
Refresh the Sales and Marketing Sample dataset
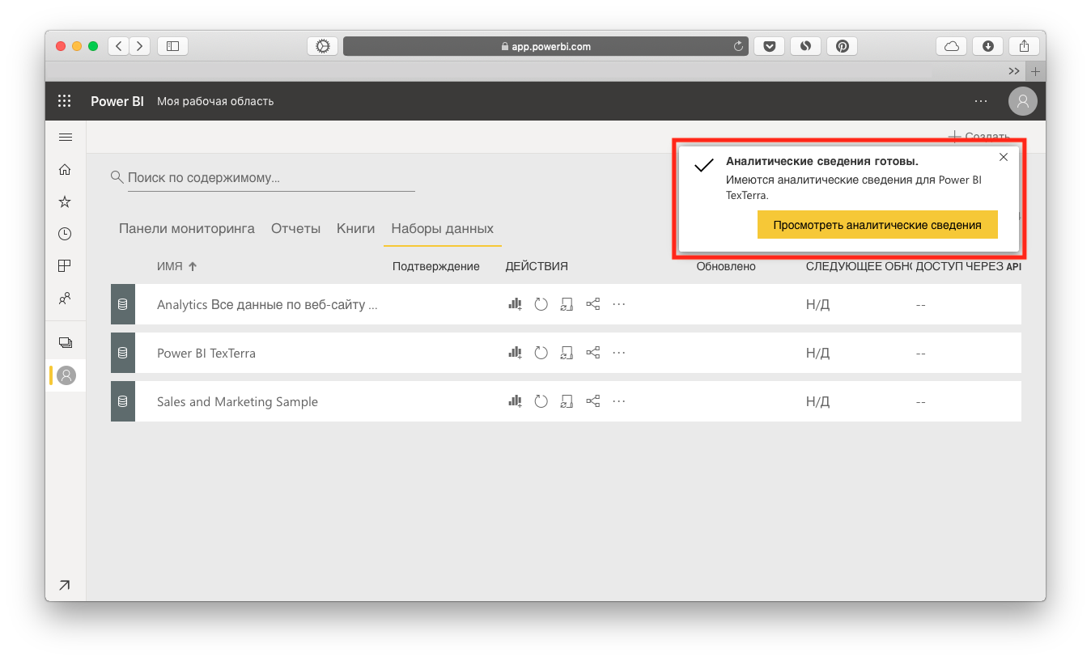pyautogui.click(x=541, y=401)
